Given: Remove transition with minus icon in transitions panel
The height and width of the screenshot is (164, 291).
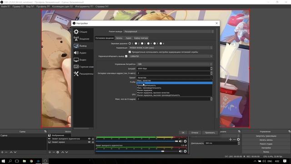Looking at the screenshot, I should [x=235, y=139].
